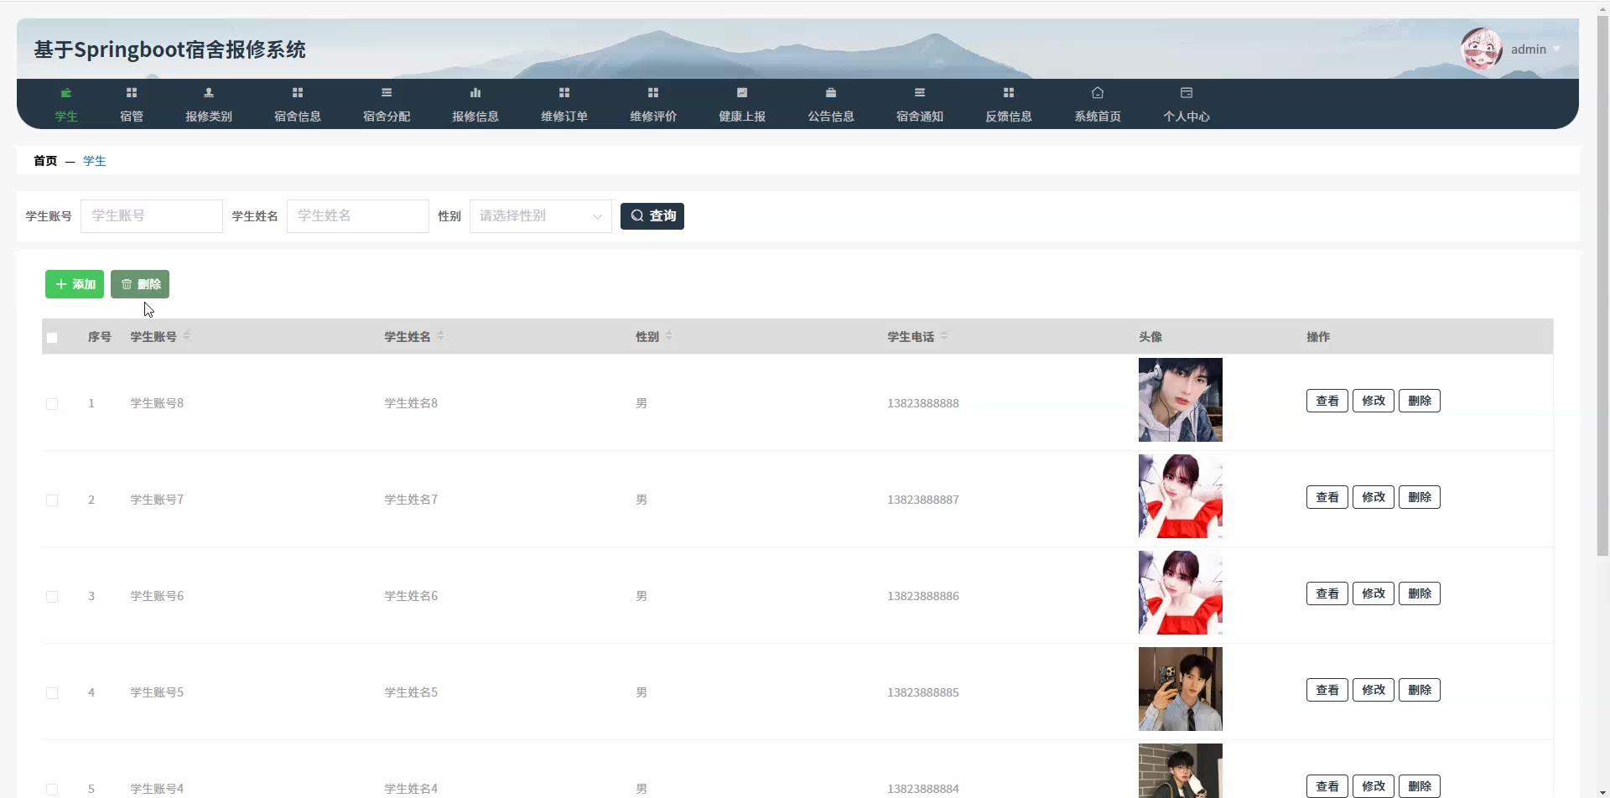Click the 宿舍分配 list icon

pyautogui.click(x=387, y=92)
